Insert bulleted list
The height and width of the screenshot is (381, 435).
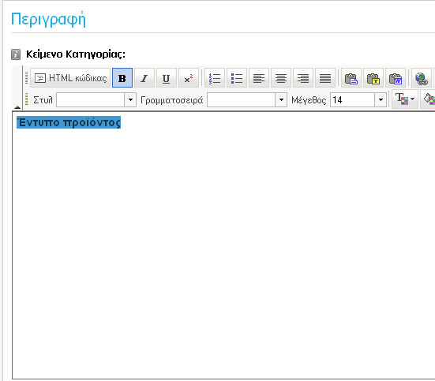tap(237, 78)
